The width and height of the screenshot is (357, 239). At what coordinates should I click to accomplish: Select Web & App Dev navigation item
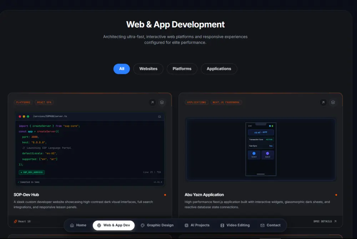[114, 225]
